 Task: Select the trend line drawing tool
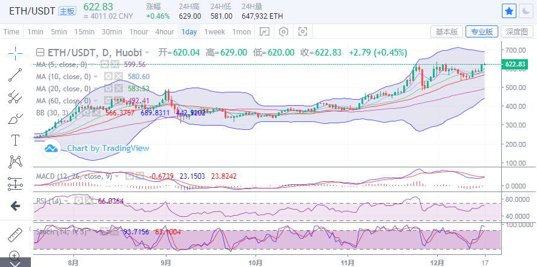[15, 74]
